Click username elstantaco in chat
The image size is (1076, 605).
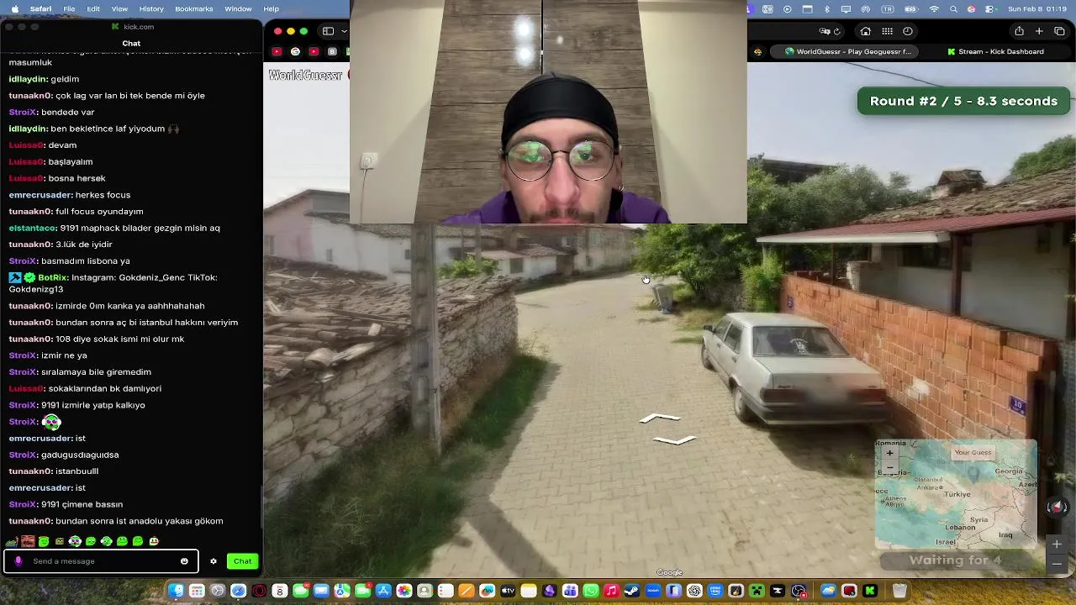32,228
